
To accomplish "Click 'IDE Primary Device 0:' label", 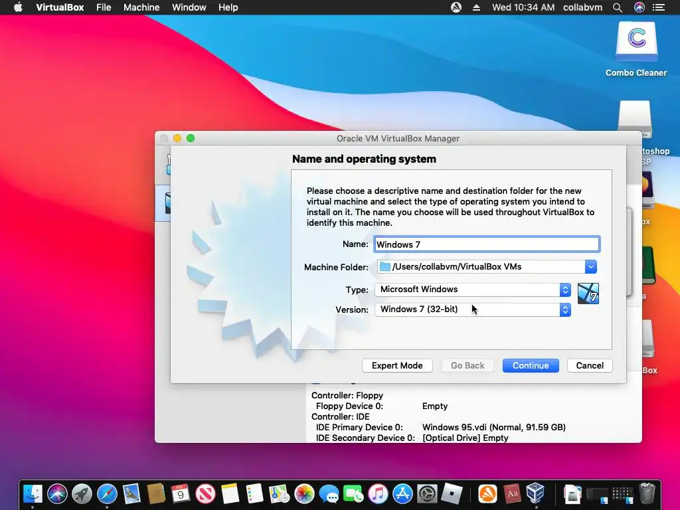I will click(359, 427).
